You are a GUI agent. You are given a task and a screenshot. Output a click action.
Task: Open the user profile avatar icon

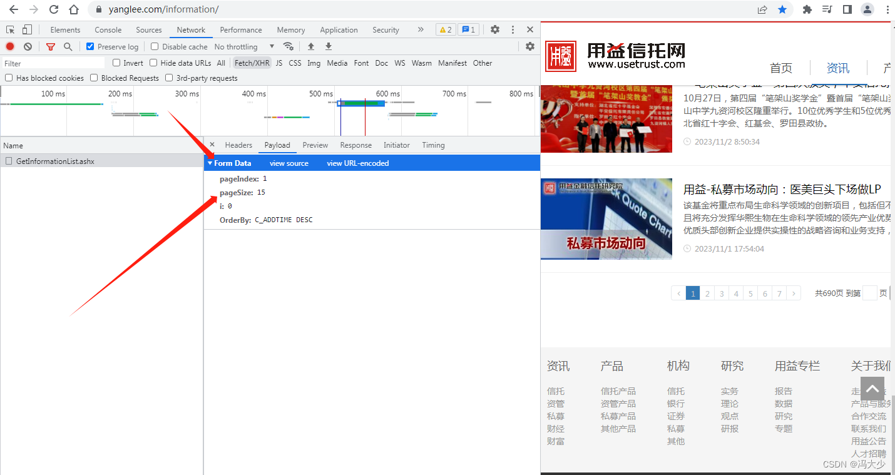pyautogui.click(x=867, y=9)
